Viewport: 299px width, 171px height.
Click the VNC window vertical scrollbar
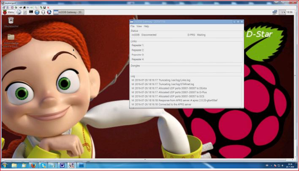tap(295, 84)
